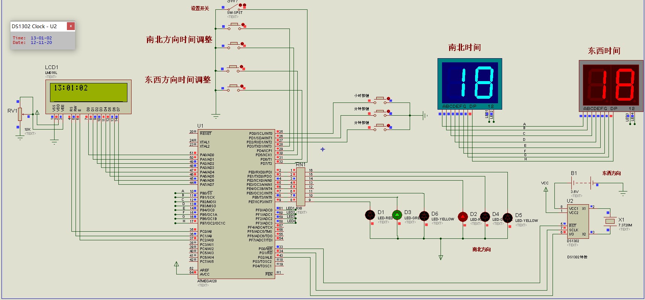This screenshot has width=645, height=300.
Task: Select the power terminal beside the RV1 wiper
Action: (37, 112)
